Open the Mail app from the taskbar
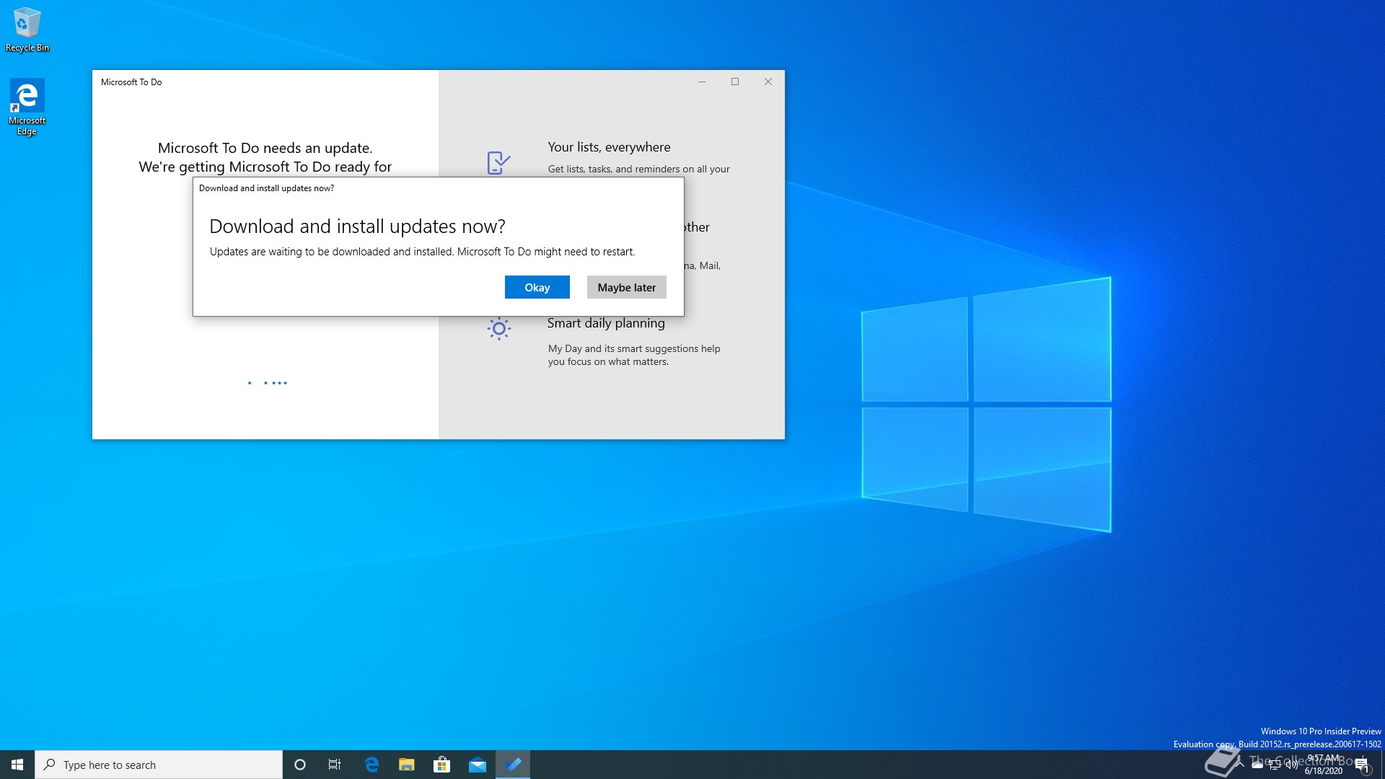1385x779 pixels. click(477, 765)
